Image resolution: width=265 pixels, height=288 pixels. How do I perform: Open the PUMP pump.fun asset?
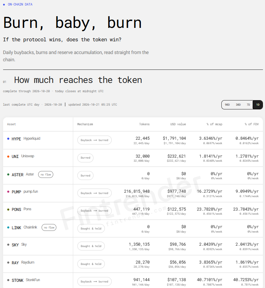coord(25,192)
